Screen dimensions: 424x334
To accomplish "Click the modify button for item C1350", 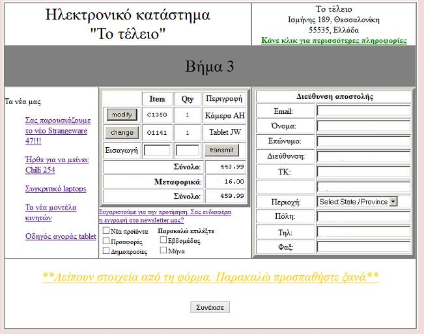I will tap(122, 115).
